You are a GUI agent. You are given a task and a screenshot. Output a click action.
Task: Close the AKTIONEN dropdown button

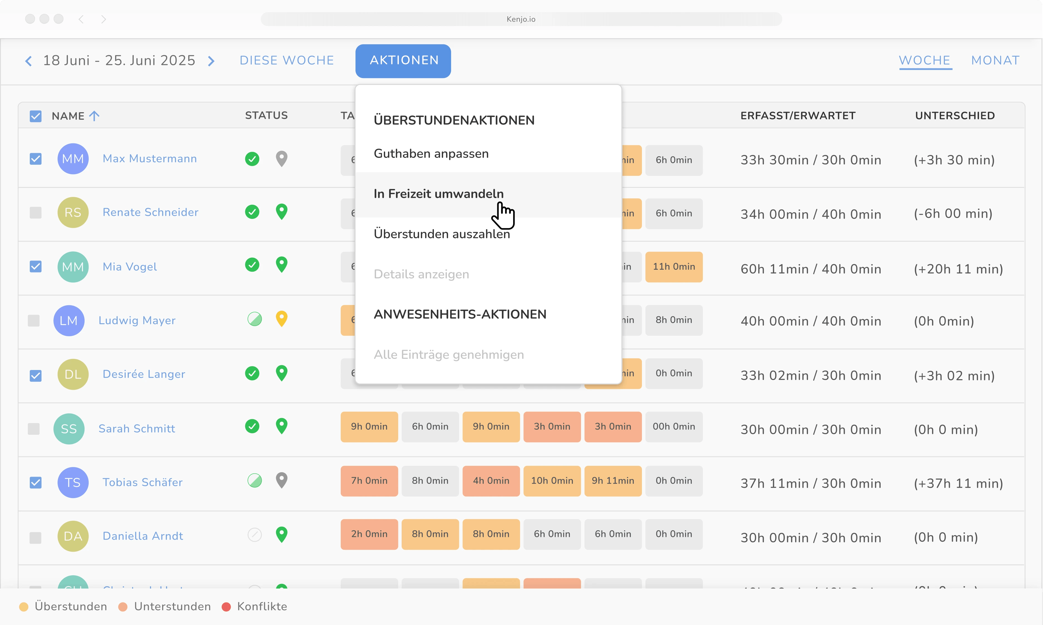[403, 61]
